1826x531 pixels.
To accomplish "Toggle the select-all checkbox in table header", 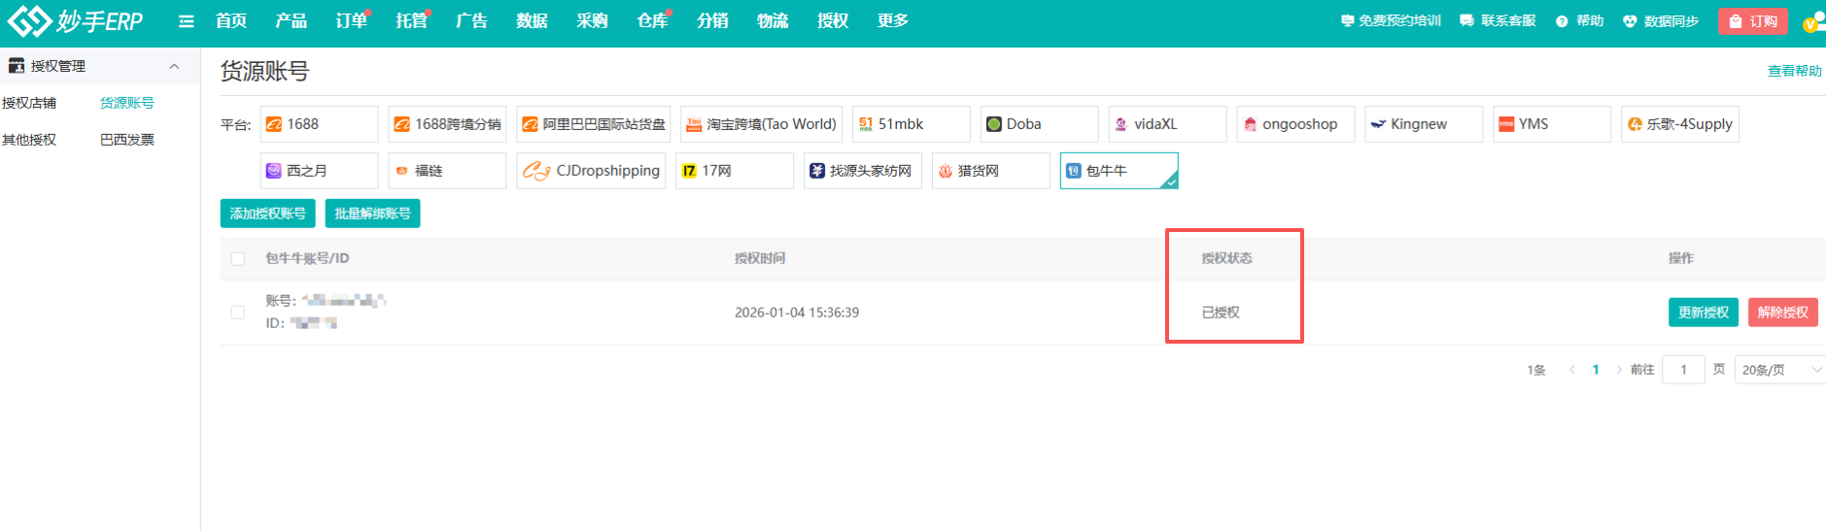I will 238,258.
